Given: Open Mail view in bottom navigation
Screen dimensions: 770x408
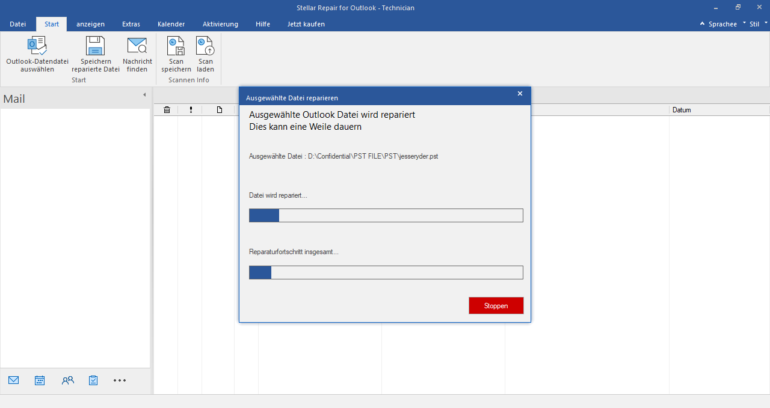Looking at the screenshot, I should [14, 380].
